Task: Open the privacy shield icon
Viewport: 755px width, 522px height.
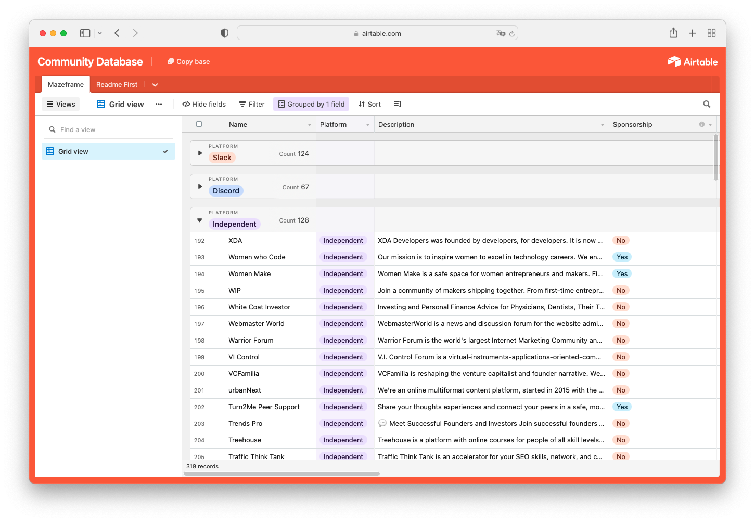Action: coord(225,33)
